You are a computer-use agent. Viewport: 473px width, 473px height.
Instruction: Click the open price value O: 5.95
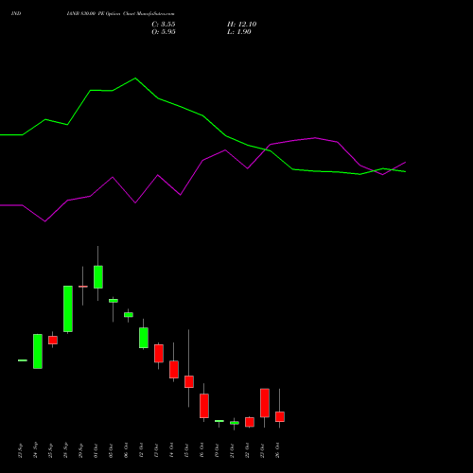tap(164, 32)
